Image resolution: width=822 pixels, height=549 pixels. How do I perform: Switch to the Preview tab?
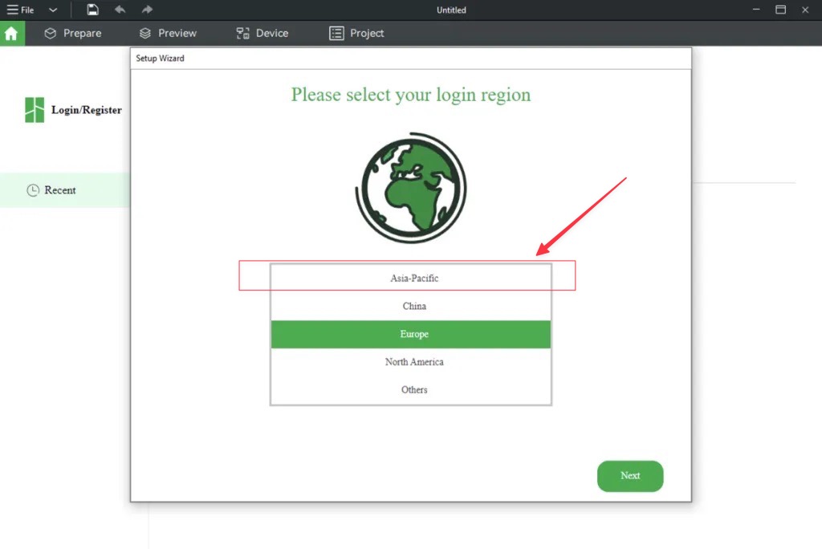coord(168,33)
